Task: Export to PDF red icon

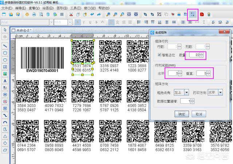Action: tap(202, 15)
